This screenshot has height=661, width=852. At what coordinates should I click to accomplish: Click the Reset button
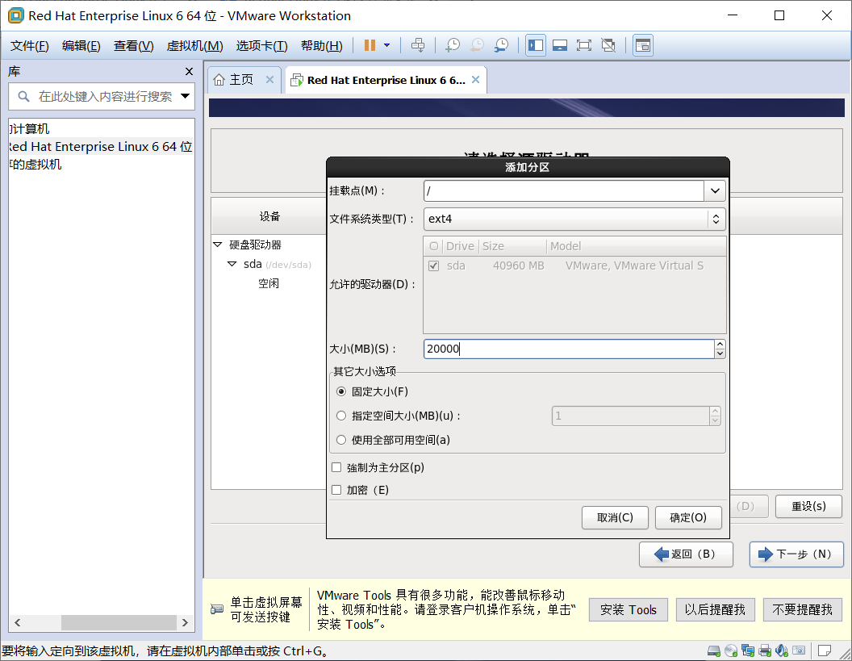[808, 507]
